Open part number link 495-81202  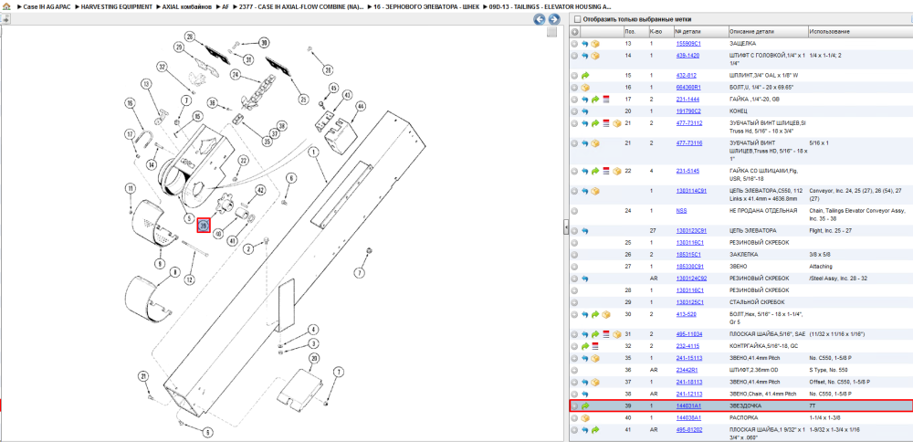click(687, 430)
